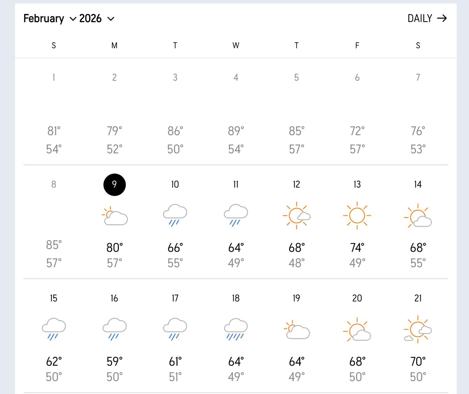469x394 pixels.
Task: Click the 74° high on February 13
Action: point(357,248)
